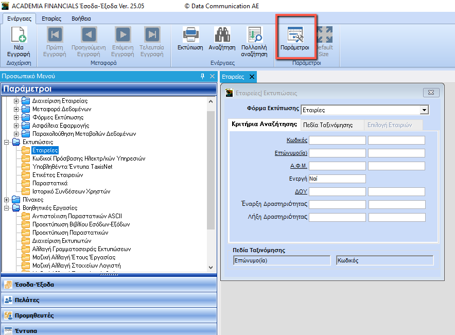Open the Βοήθεια ribbon tab

click(x=81, y=19)
